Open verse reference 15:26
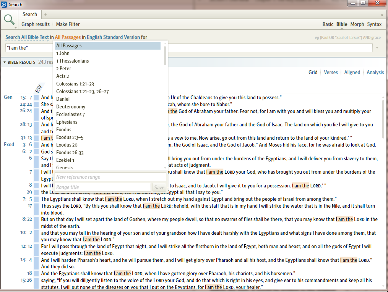Image resolution: width=388 pixels, height=292 pixels. 26,280
